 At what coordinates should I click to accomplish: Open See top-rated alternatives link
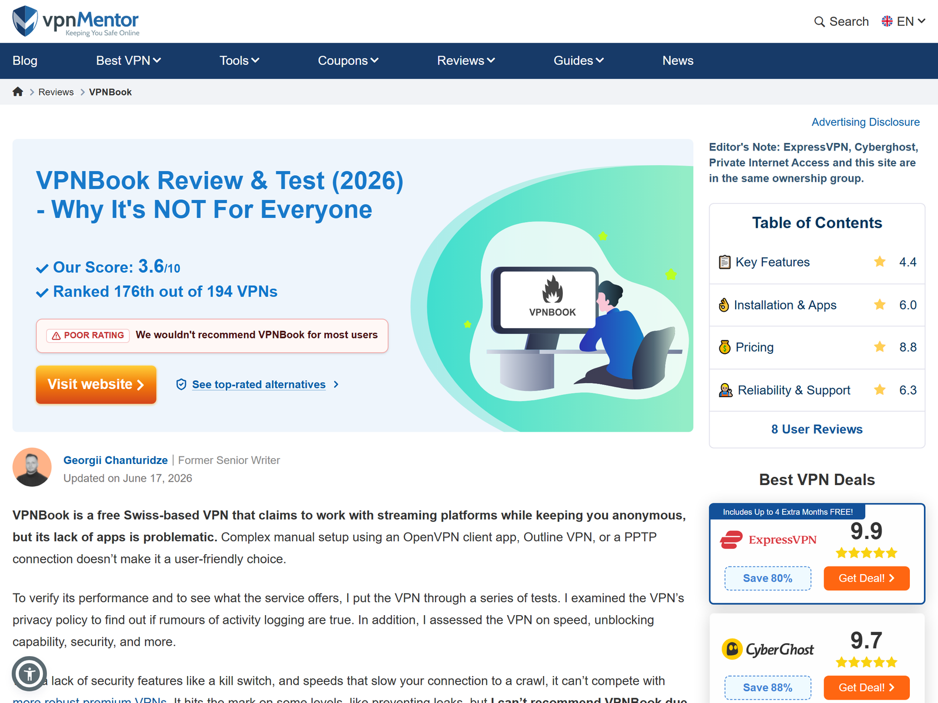(259, 384)
